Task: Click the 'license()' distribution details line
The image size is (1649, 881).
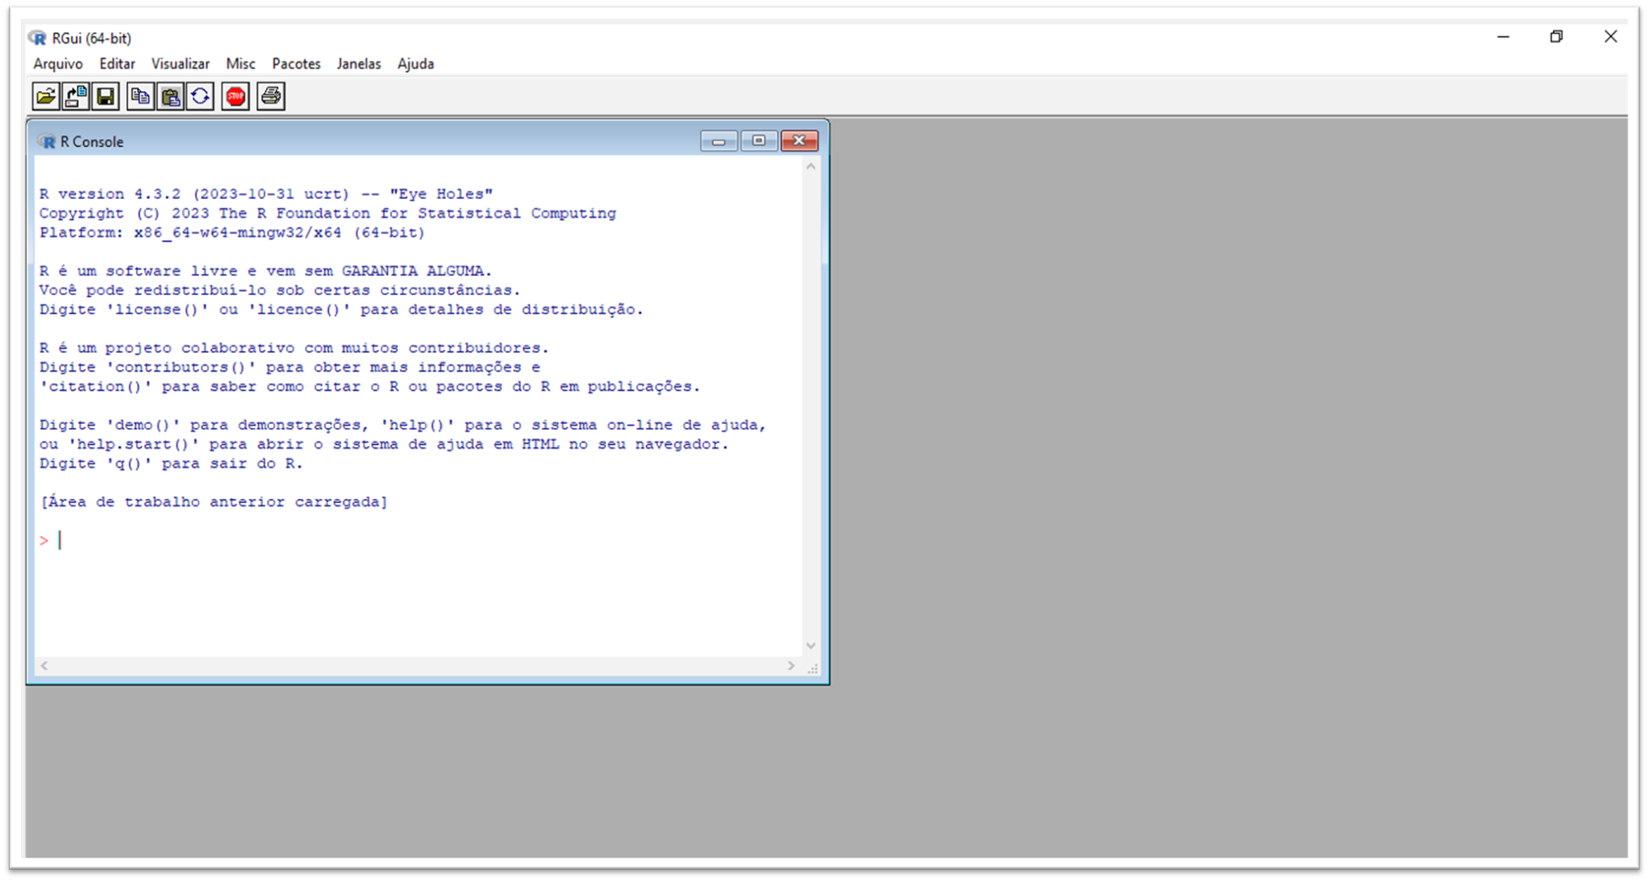Action: pyautogui.click(x=341, y=310)
